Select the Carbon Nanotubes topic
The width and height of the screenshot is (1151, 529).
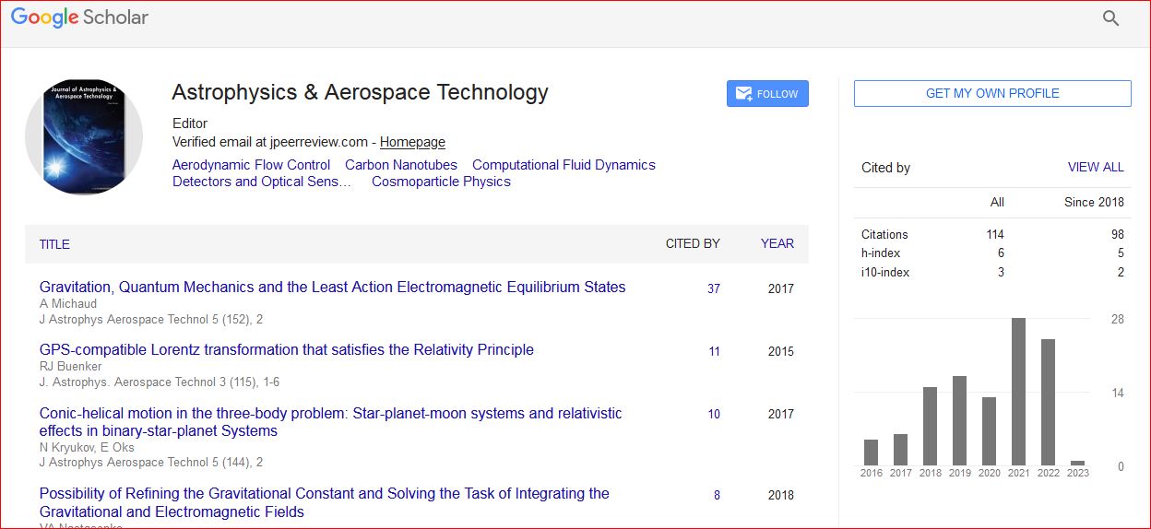400,165
